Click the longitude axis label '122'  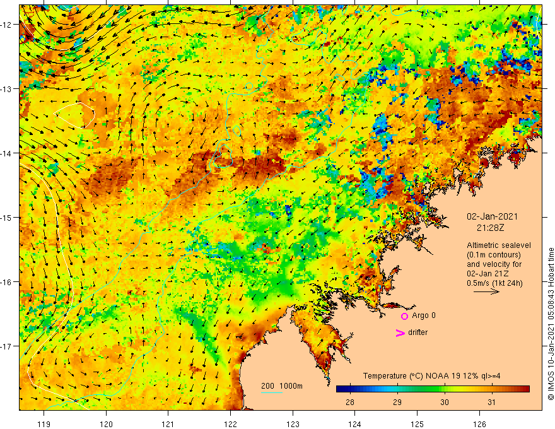tap(230, 424)
